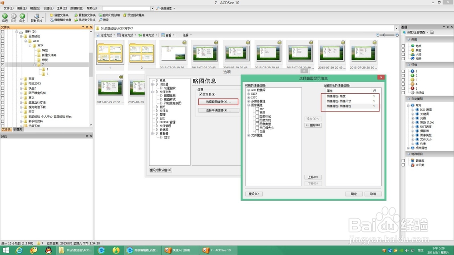Viewport: 454px width, 255px height.
Task: Check the Pages (页数) attribute checkbox
Action: pyautogui.click(x=257, y=131)
